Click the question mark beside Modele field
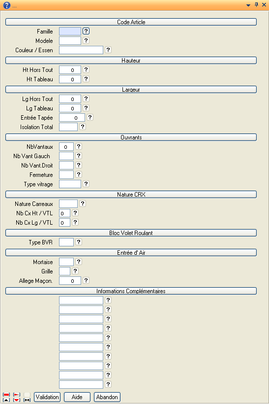The width and height of the screenshot is (269, 404). (x=86, y=40)
